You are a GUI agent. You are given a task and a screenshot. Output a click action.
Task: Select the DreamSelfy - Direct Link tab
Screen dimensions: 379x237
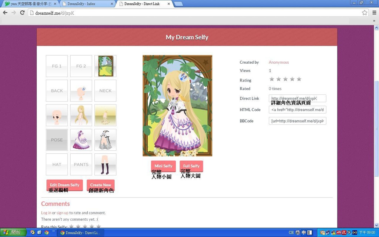[x=145, y=4]
